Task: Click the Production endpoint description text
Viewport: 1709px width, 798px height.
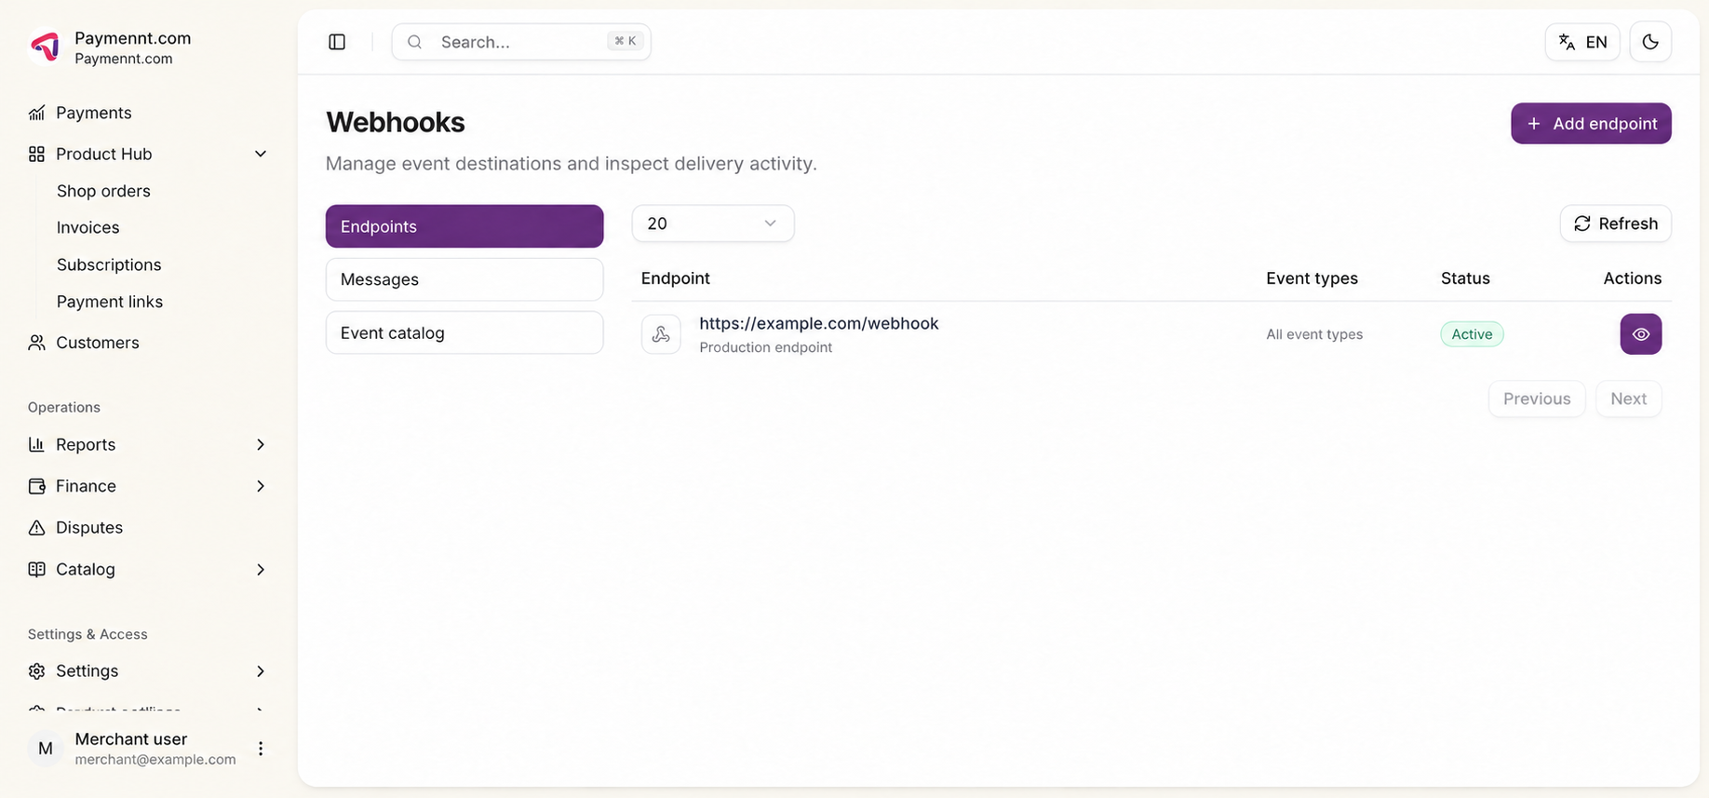Action: pyautogui.click(x=766, y=347)
